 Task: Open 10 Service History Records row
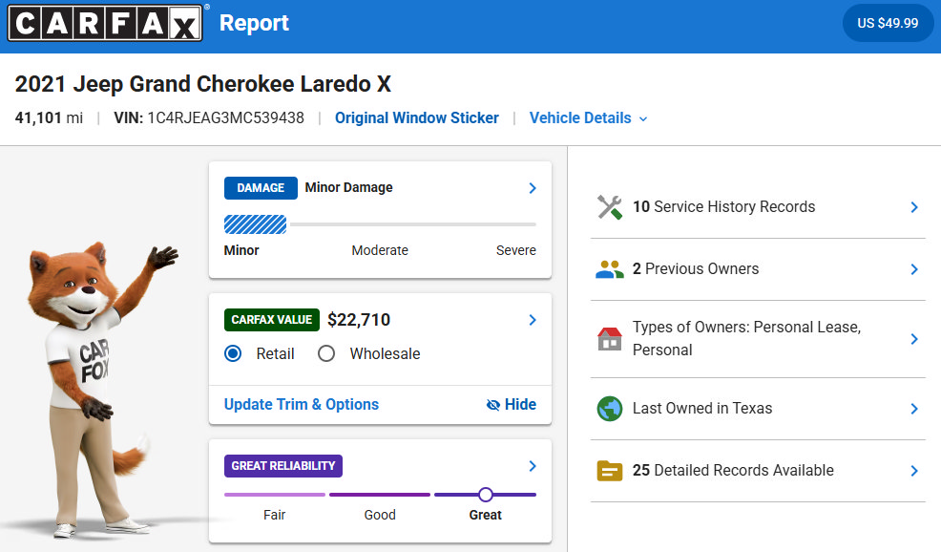758,207
